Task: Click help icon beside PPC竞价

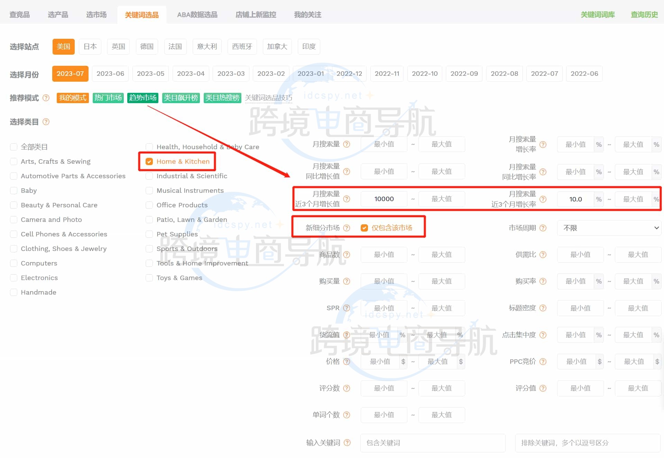Action: click(x=543, y=362)
